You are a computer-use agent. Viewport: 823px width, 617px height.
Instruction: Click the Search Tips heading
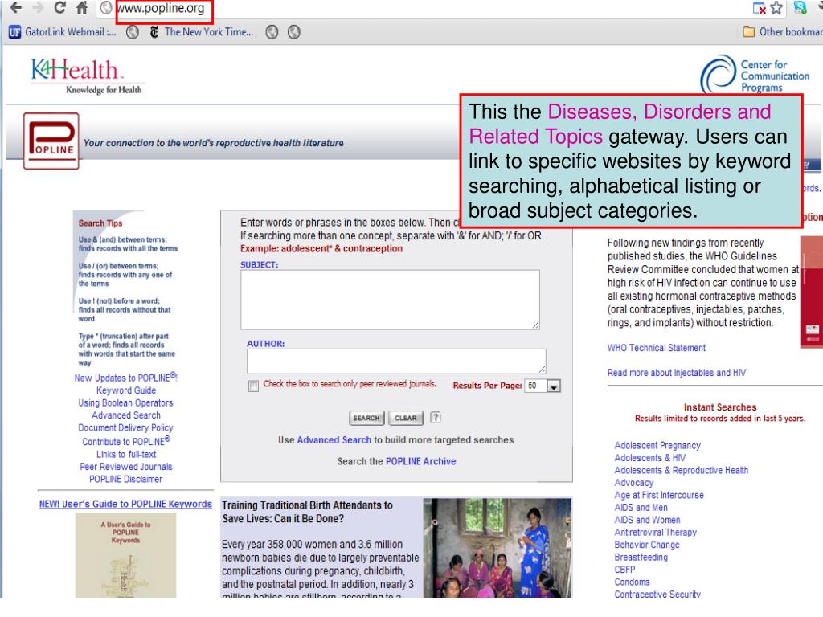tap(100, 223)
